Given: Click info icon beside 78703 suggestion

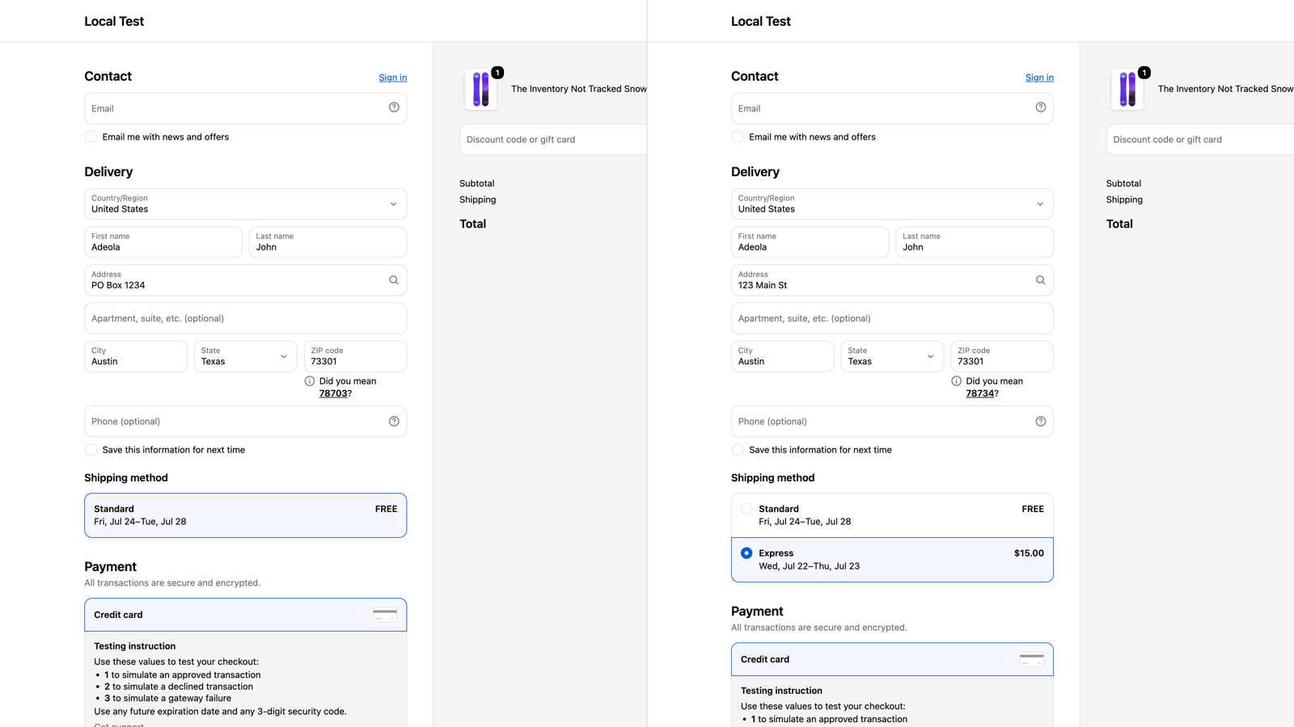Looking at the screenshot, I should click(x=310, y=381).
